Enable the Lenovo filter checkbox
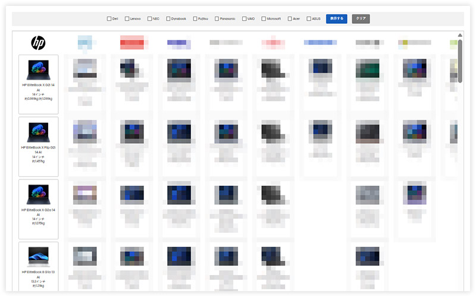The image size is (476, 297). coord(127,19)
